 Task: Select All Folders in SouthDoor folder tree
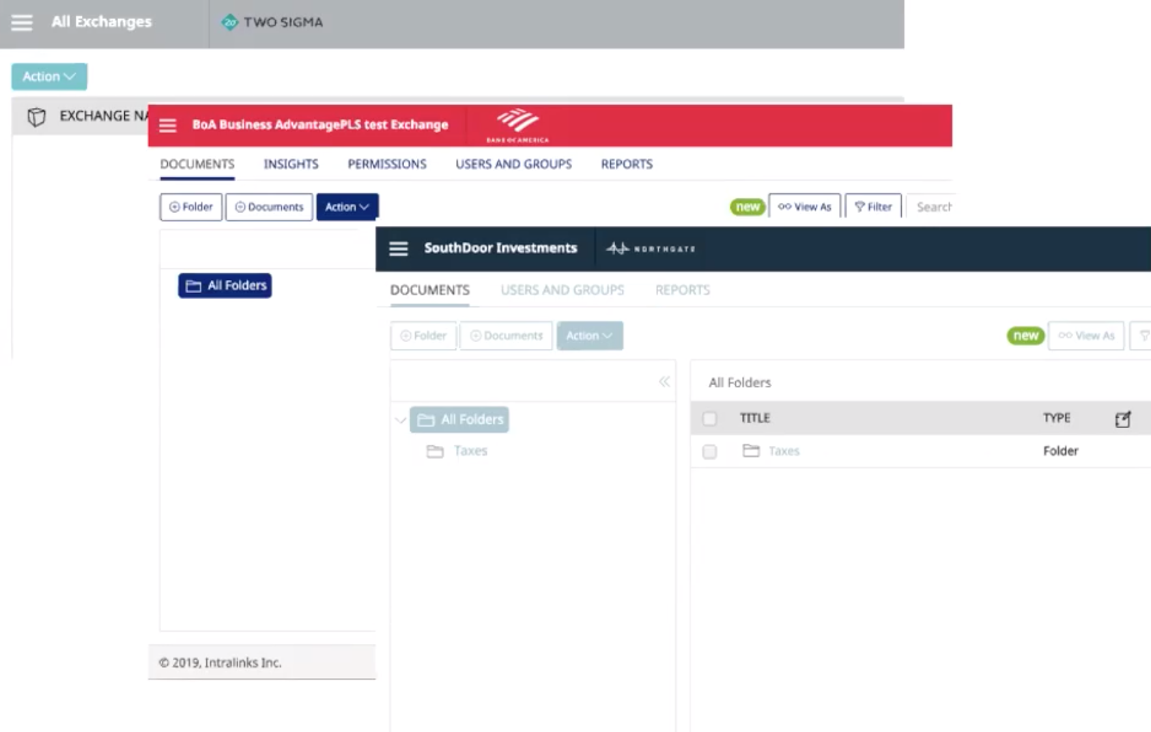click(x=459, y=420)
